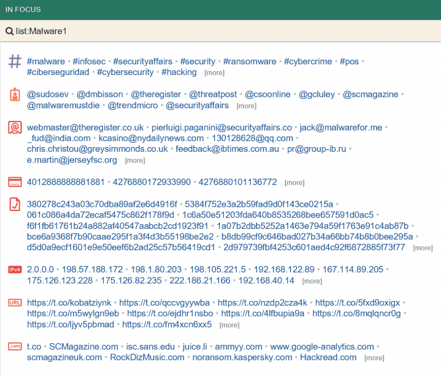Select email 130128628@qq.com
Screen dimensions: 441x376
pyautogui.click(x=252, y=138)
